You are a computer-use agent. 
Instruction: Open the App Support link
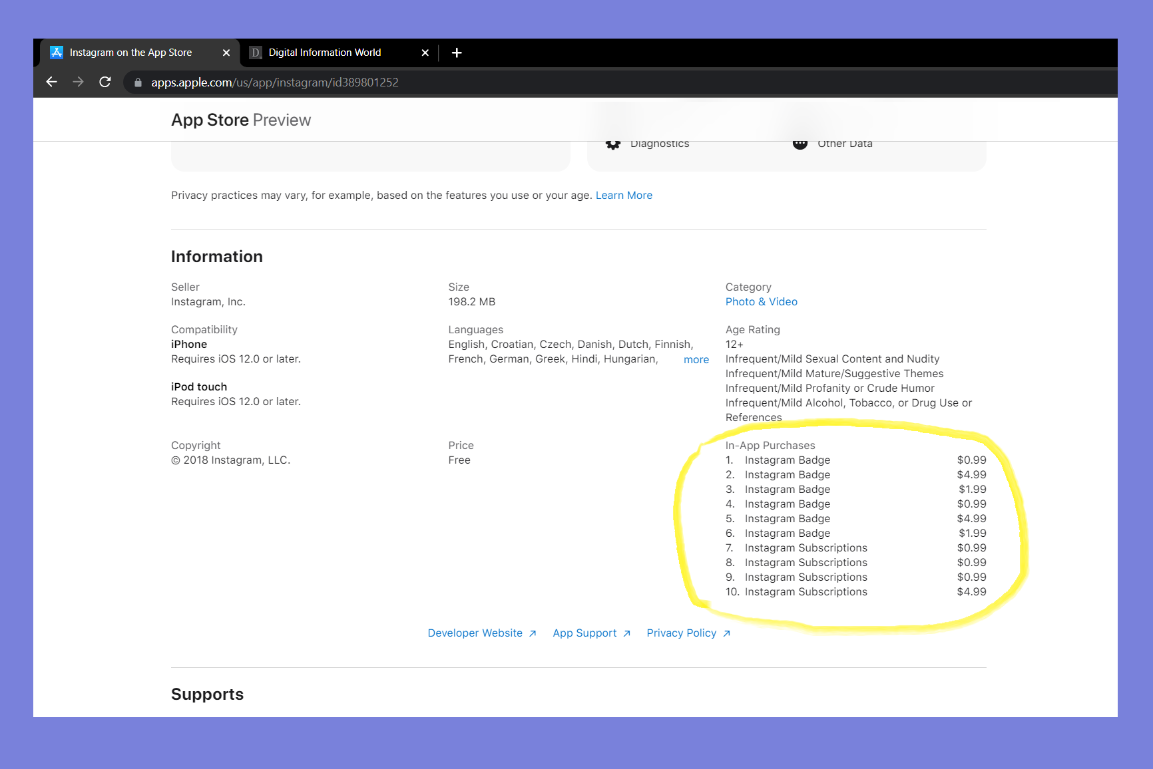592,633
